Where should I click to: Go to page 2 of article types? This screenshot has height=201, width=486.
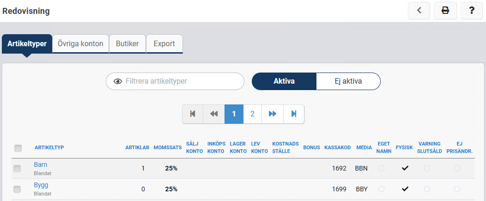coord(252,114)
